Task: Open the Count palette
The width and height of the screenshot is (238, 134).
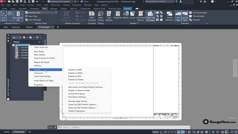Action: tap(132, 15)
